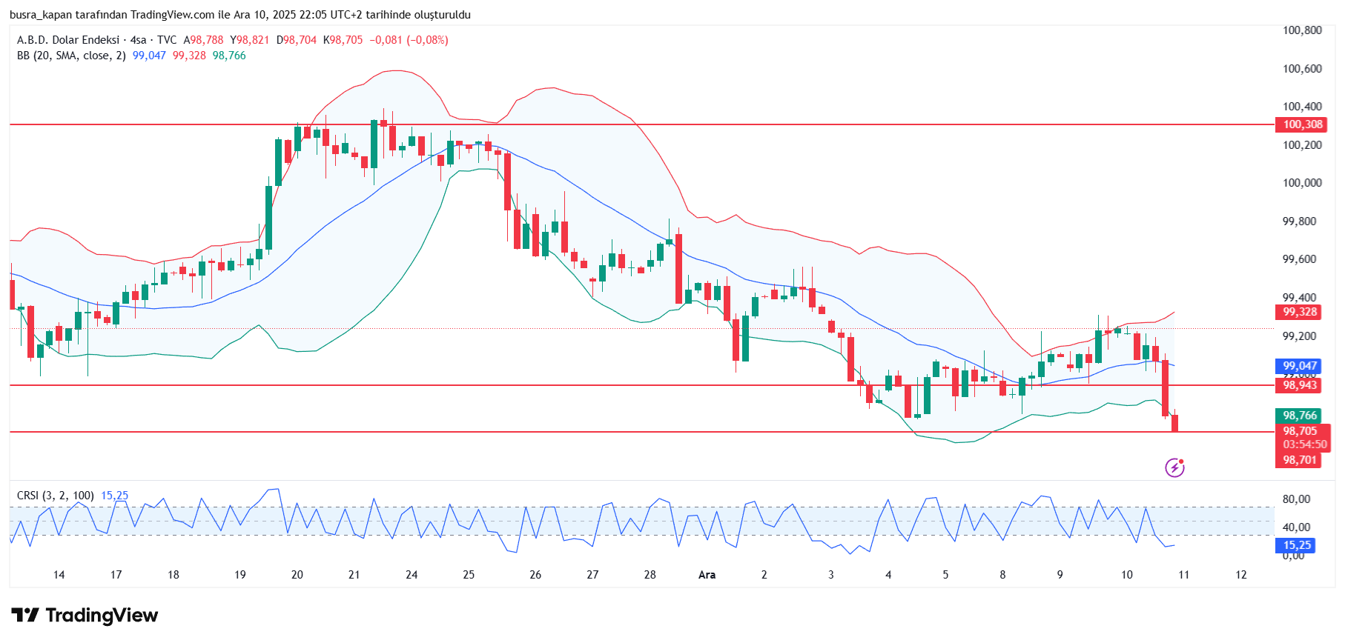Select the red 99,328 upper band label
Screen dimensions: 1345x643
[1300, 312]
